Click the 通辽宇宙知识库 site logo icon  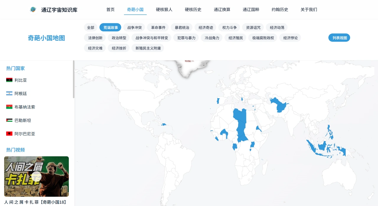(33, 10)
